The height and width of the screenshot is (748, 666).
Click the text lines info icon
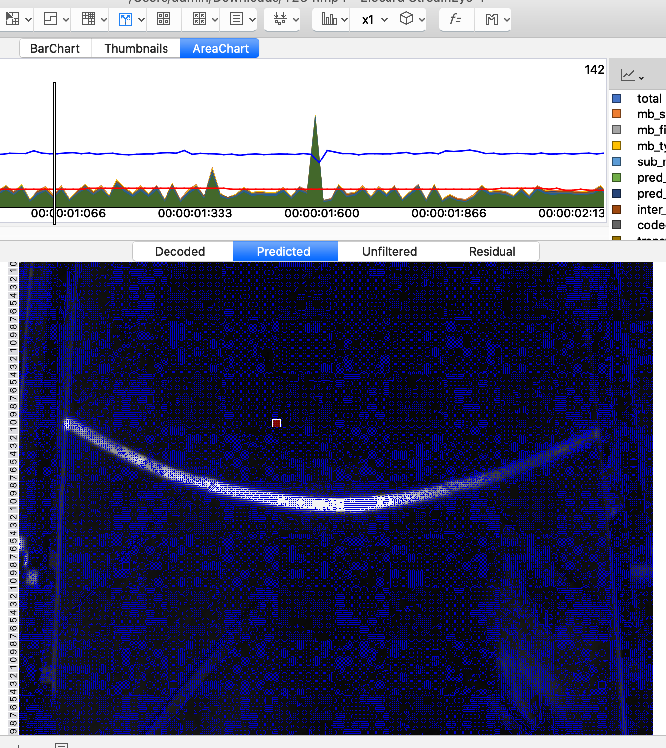click(x=237, y=19)
